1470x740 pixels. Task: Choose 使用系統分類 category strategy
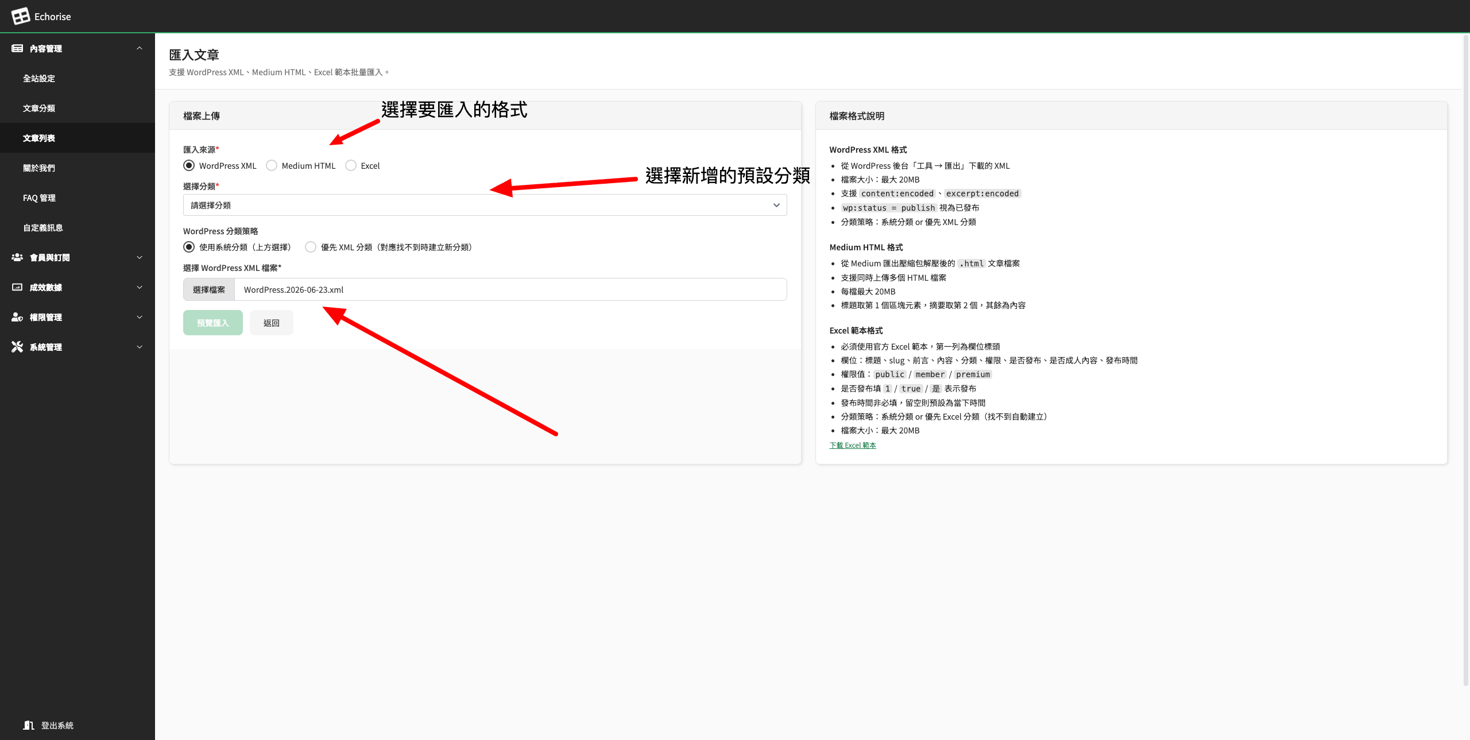point(189,247)
